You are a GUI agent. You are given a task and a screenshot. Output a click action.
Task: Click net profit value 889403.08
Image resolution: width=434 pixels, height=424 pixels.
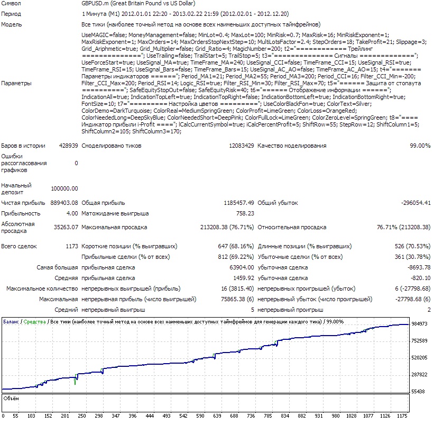click(x=64, y=203)
